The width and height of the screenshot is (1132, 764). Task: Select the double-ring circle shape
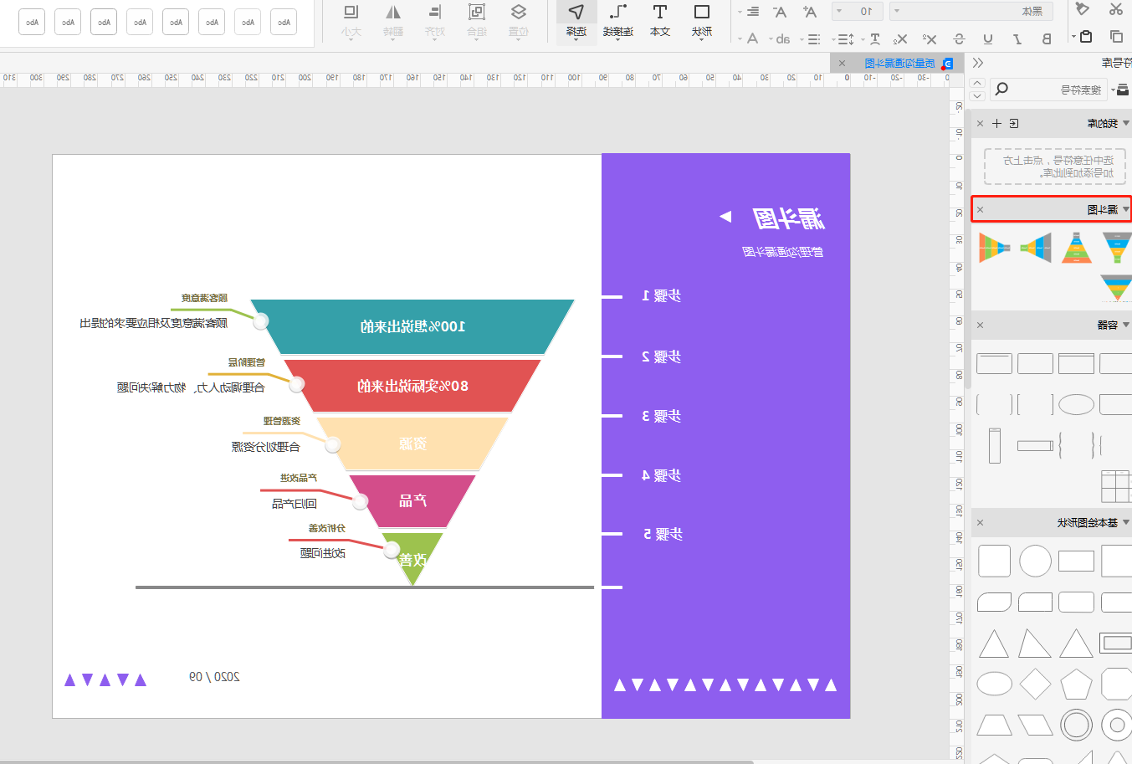[x=1076, y=725]
